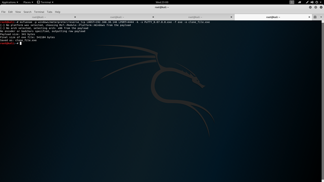Click the Wed 23:00 clock
Image resolution: width=324 pixels, height=182 pixels.
pyautogui.click(x=162, y=2)
